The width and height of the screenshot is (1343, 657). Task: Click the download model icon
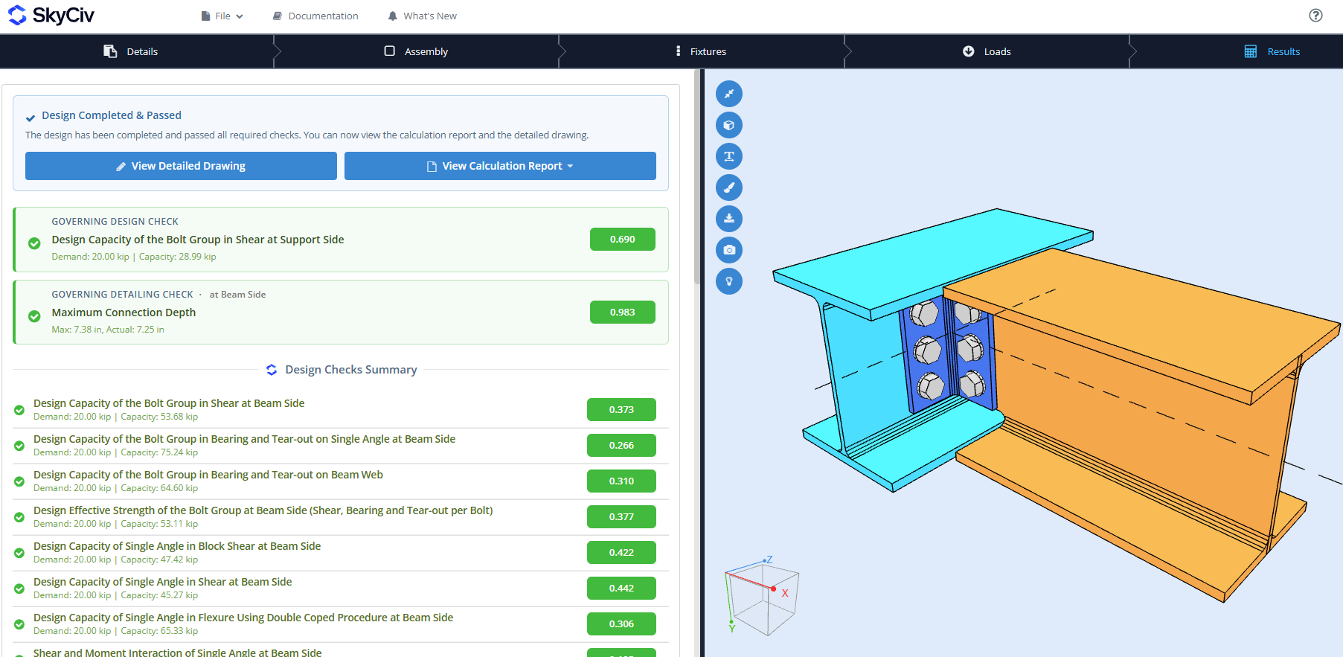(729, 219)
